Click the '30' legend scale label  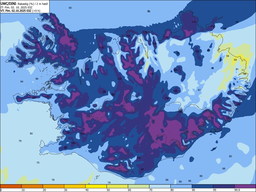(66, 190)
